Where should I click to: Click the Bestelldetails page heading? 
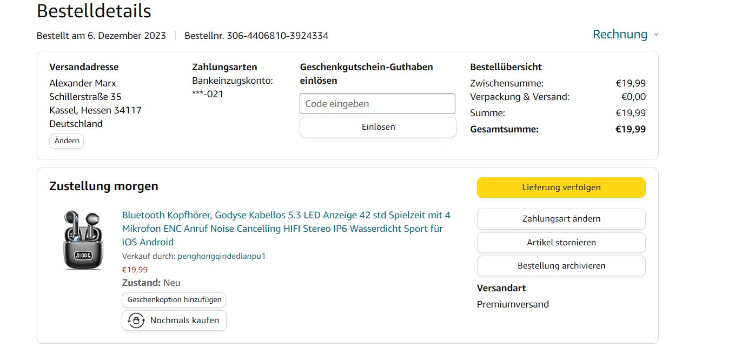tap(94, 11)
